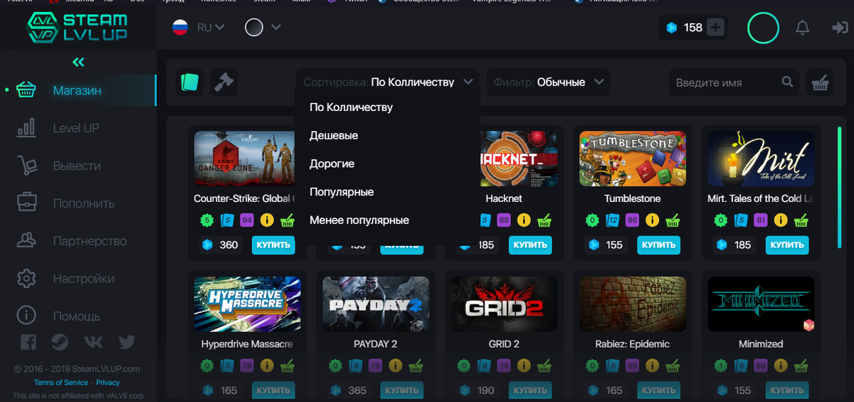Open the Steam group icon
This screenshot has width=854, height=402.
(60, 342)
